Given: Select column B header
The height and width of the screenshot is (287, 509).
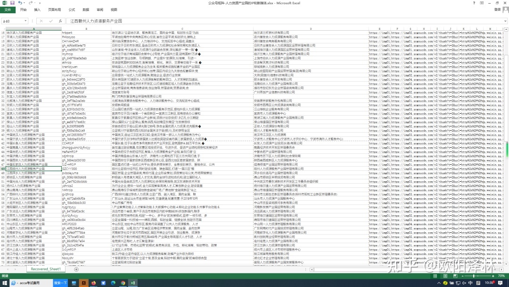Looking at the screenshot, I should pyautogui.click(x=86, y=29).
